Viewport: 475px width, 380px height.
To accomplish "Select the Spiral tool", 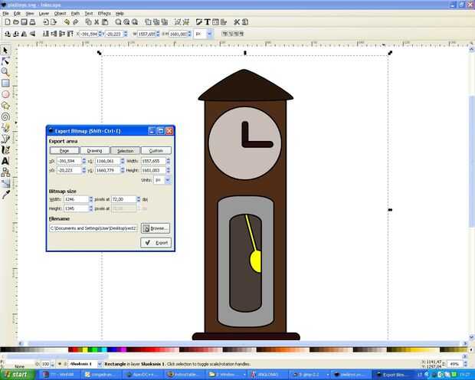I will (x=5, y=116).
